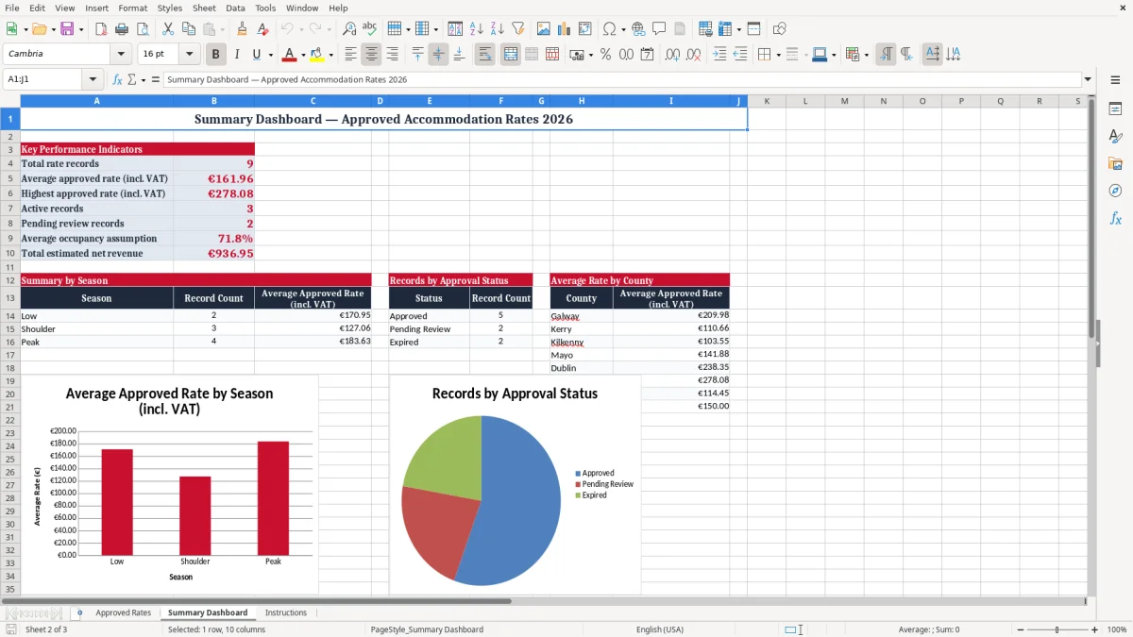Cut the selection with scissors icon
Image resolution: width=1133 pixels, height=637 pixels.
167,29
